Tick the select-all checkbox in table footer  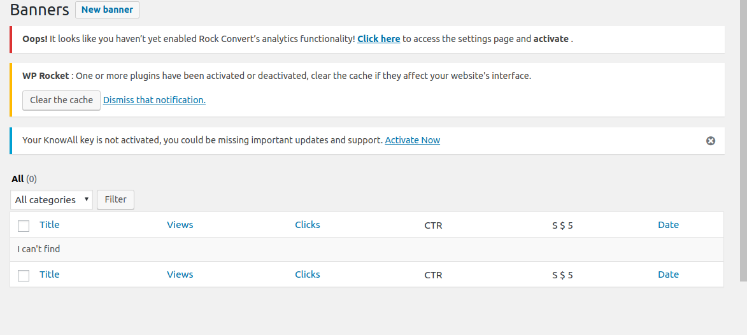(x=24, y=275)
